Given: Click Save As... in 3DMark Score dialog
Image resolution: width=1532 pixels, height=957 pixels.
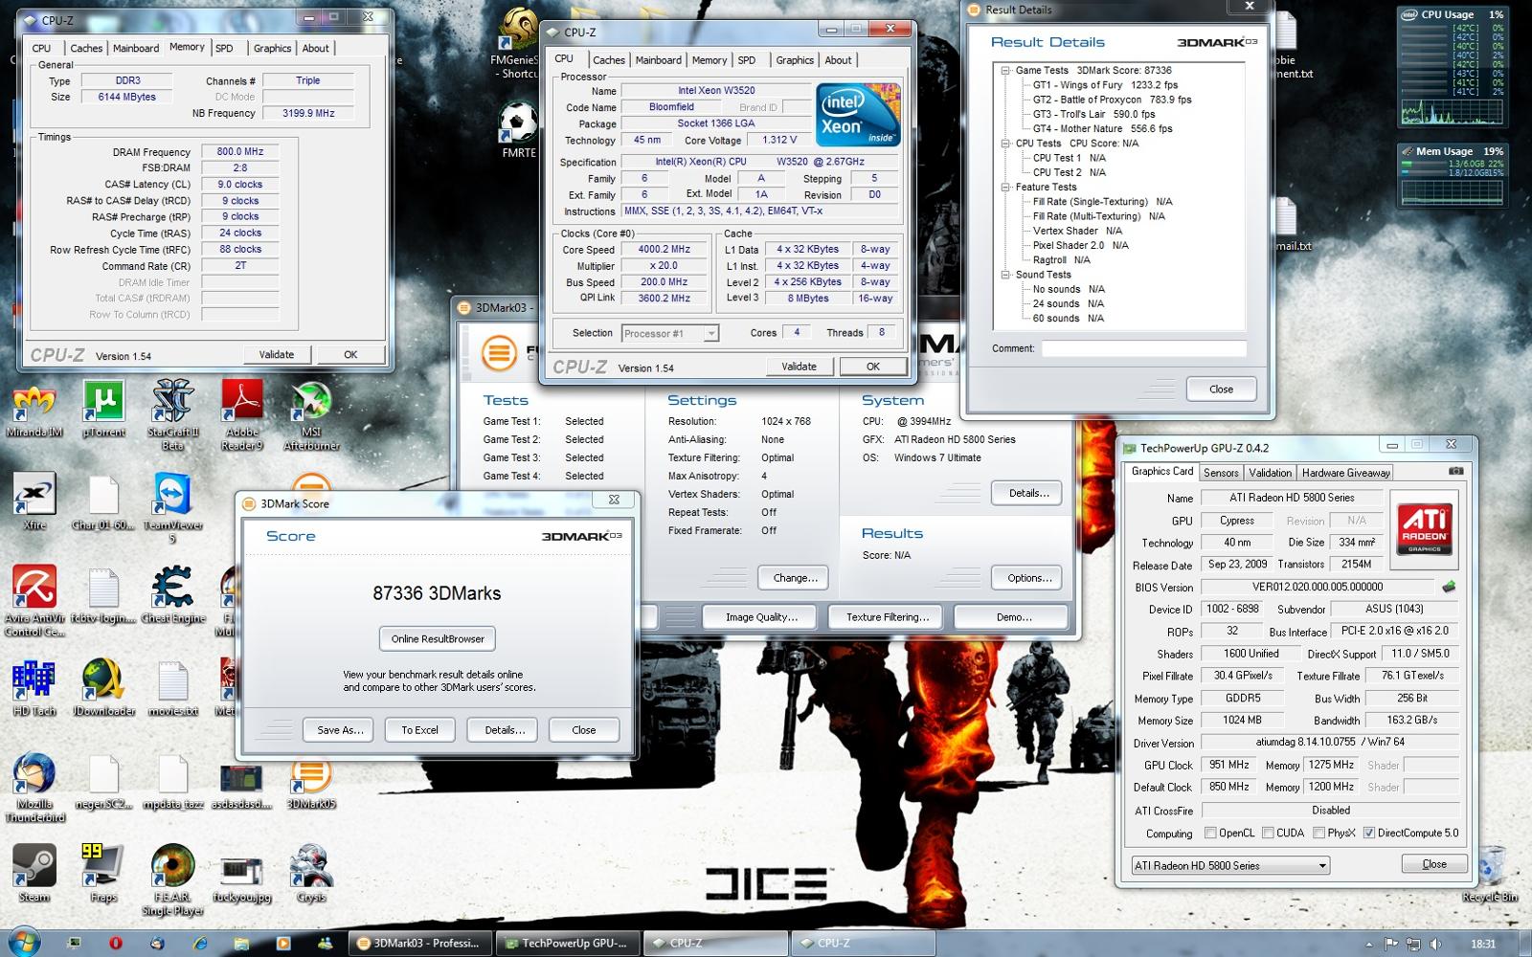Looking at the screenshot, I should [x=340, y=730].
